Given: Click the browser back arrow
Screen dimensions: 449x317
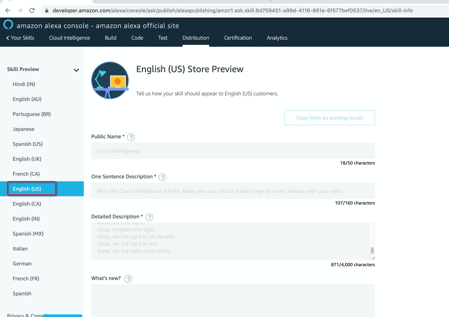Looking at the screenshot, I should pos(8,10).
